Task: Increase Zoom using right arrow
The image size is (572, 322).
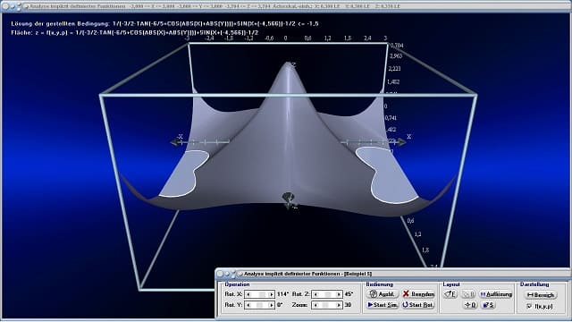Action: coord(338,305)
